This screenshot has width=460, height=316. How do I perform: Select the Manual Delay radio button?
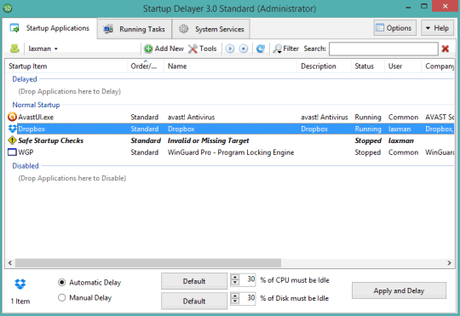(61, 298)
